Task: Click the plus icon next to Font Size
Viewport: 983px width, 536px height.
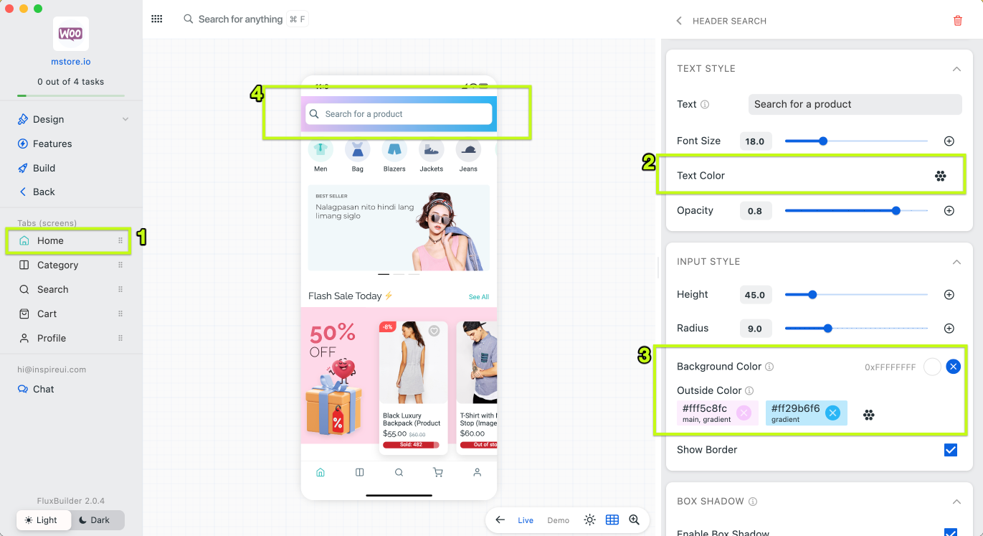Action: point(949,141)
